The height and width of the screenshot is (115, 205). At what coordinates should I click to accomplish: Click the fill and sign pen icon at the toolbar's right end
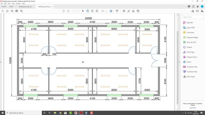click(x=193, y=11)
